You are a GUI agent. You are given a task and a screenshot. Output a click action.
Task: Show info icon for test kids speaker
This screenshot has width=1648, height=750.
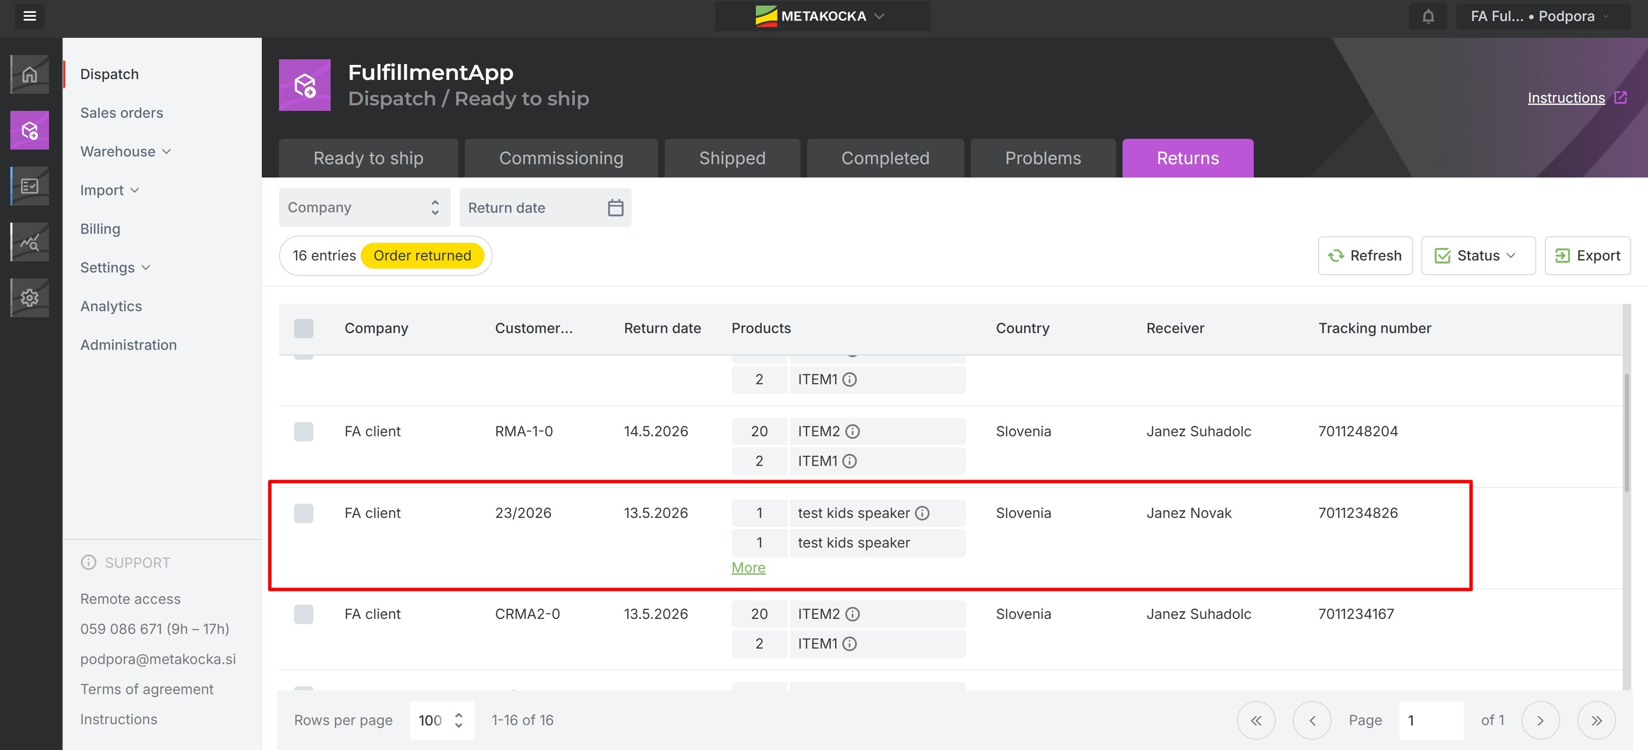(x=922, y=513)
